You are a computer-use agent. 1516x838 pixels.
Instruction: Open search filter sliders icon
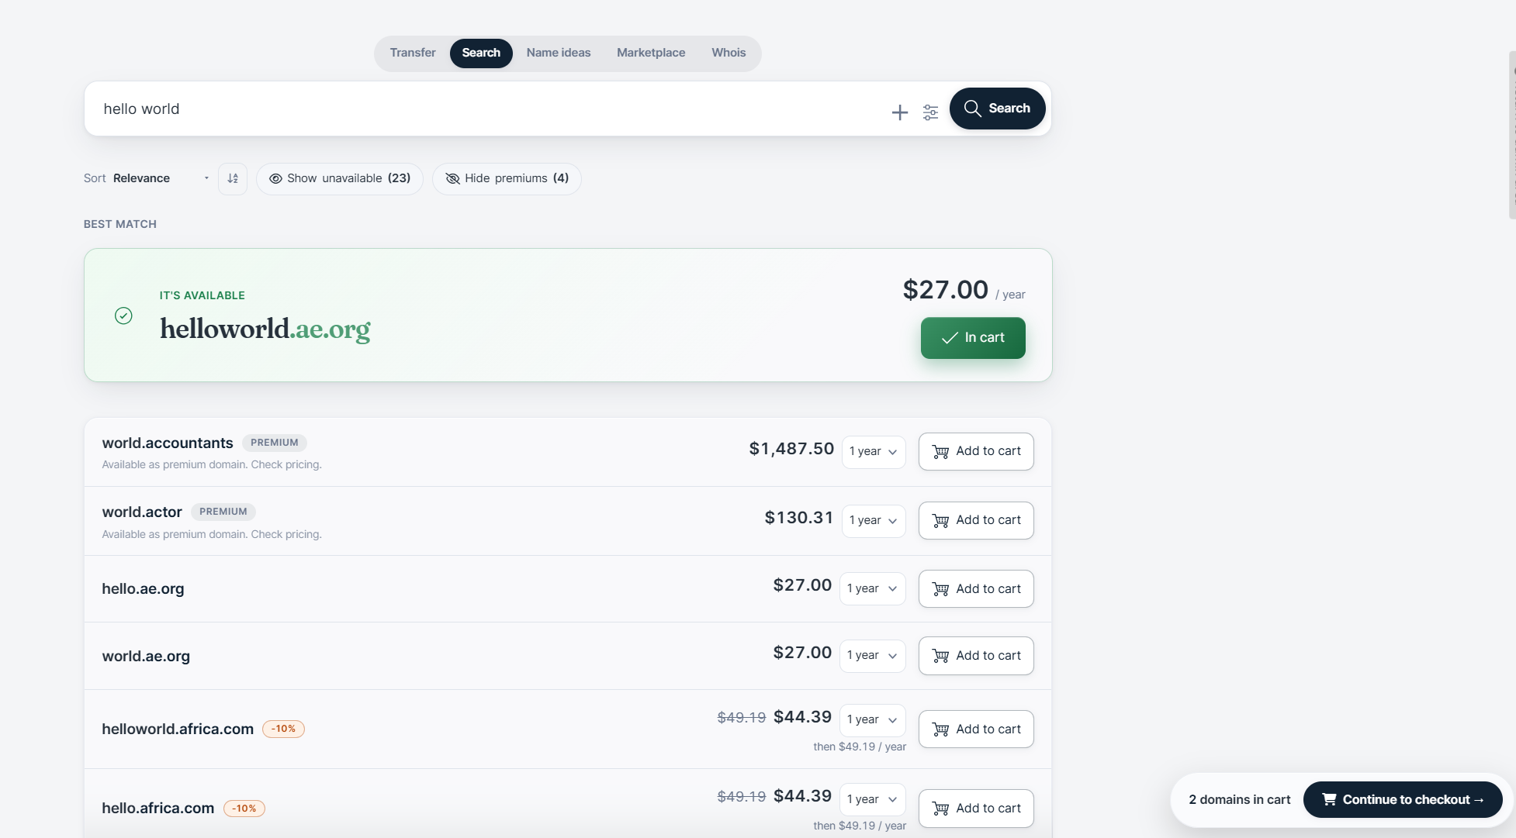[x=930, y=112]
